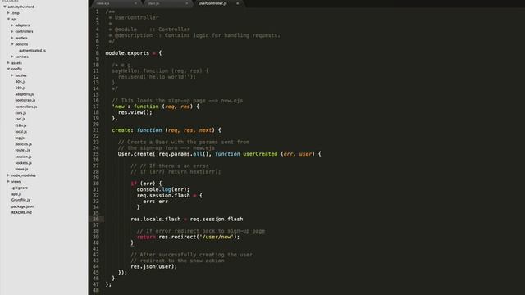This screenshot has height=295, width=525.
Task: Click 'res.view();' on line 18
Action: click(135, 112)
